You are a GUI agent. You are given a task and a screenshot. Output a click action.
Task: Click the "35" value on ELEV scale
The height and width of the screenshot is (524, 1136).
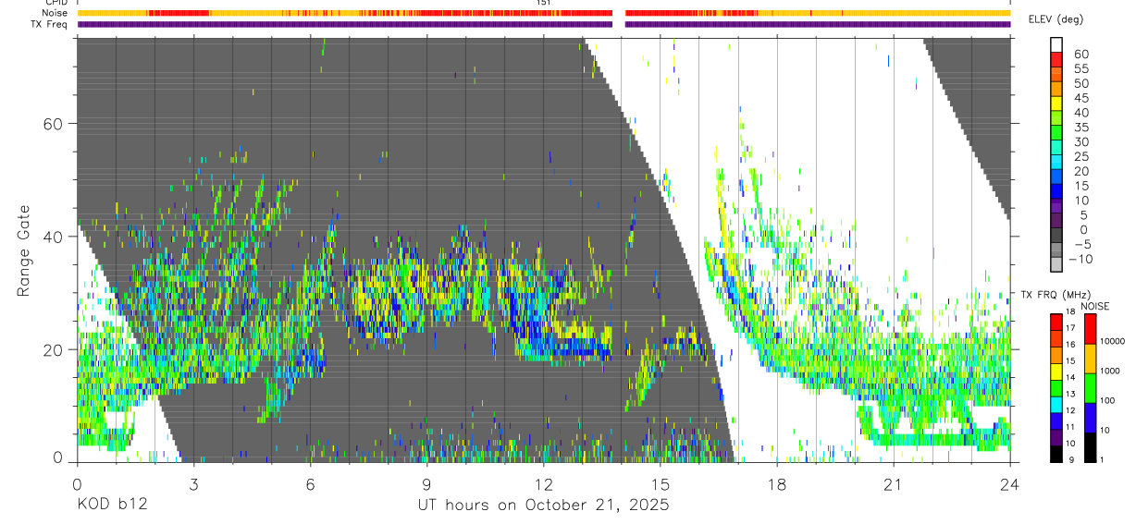point(1080,127)
